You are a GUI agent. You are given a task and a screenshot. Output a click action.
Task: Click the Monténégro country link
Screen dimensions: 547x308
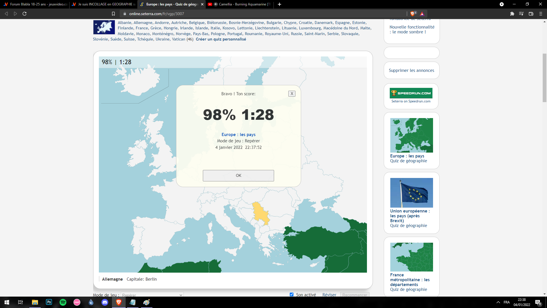point(163,34)
